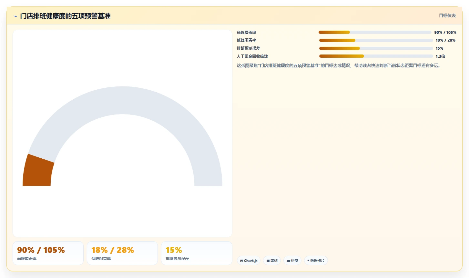This screenshot has width=469, height=278.
Task: Click the 排班预测误差 row label in list
Action: tap(249, 48)
